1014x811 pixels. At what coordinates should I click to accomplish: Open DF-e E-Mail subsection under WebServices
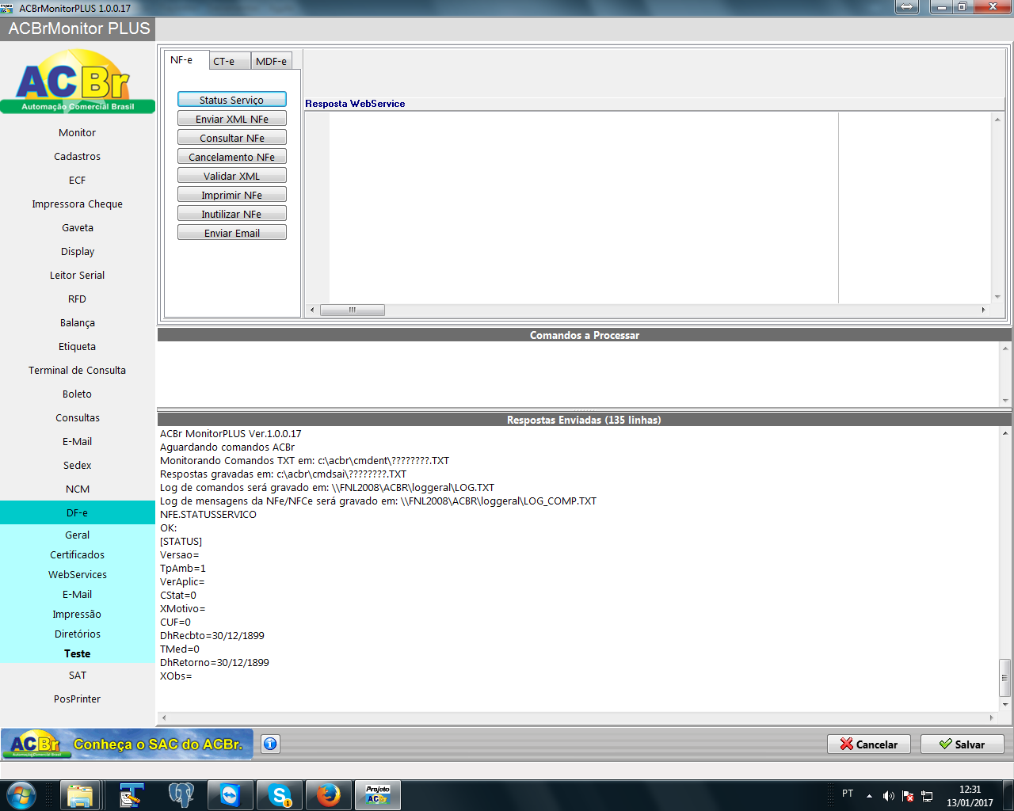pos(78,594)
